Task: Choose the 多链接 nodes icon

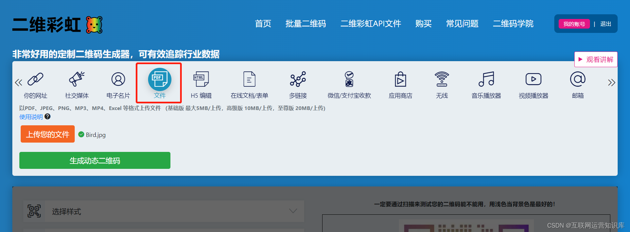Action: [x=298, y=79]
